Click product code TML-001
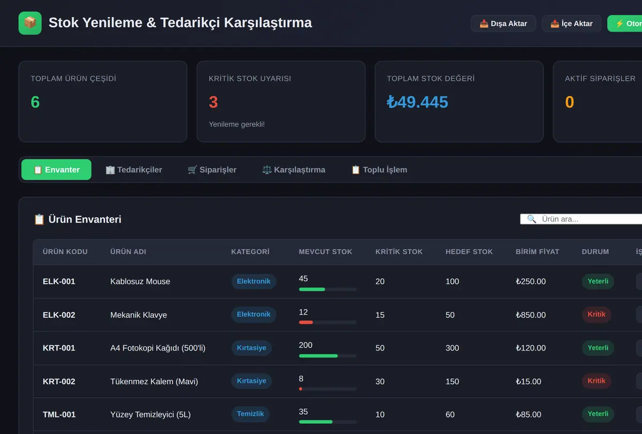 click(x=59, y=415)
